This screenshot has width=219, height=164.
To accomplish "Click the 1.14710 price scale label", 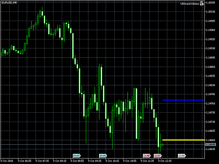I will tap(211, 122).
